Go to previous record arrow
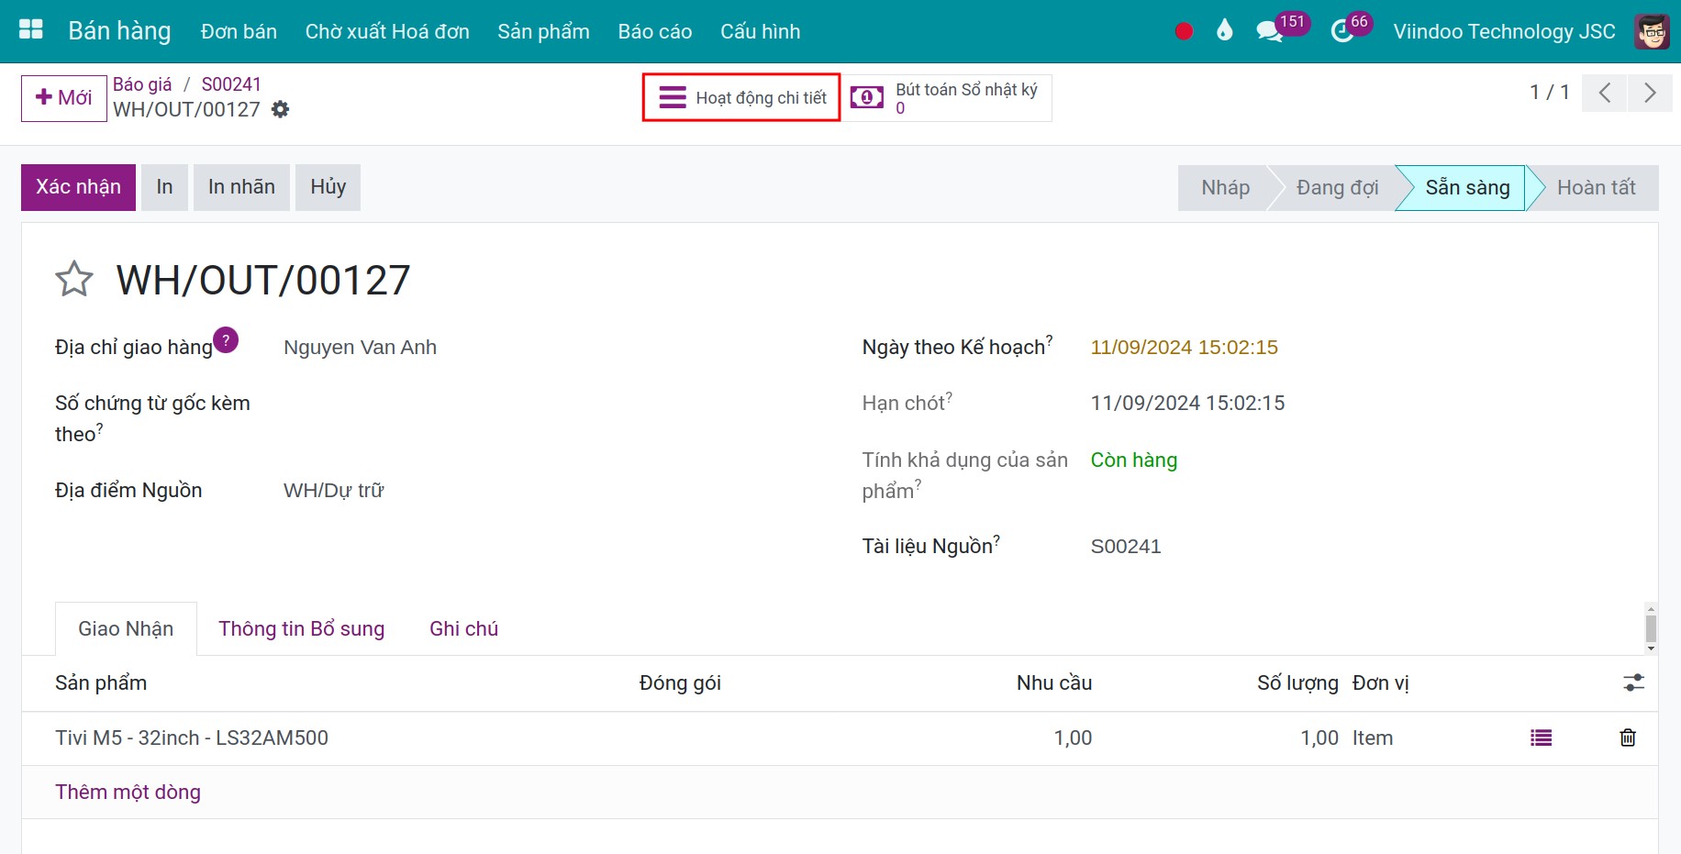 (x=1604, y=93)
